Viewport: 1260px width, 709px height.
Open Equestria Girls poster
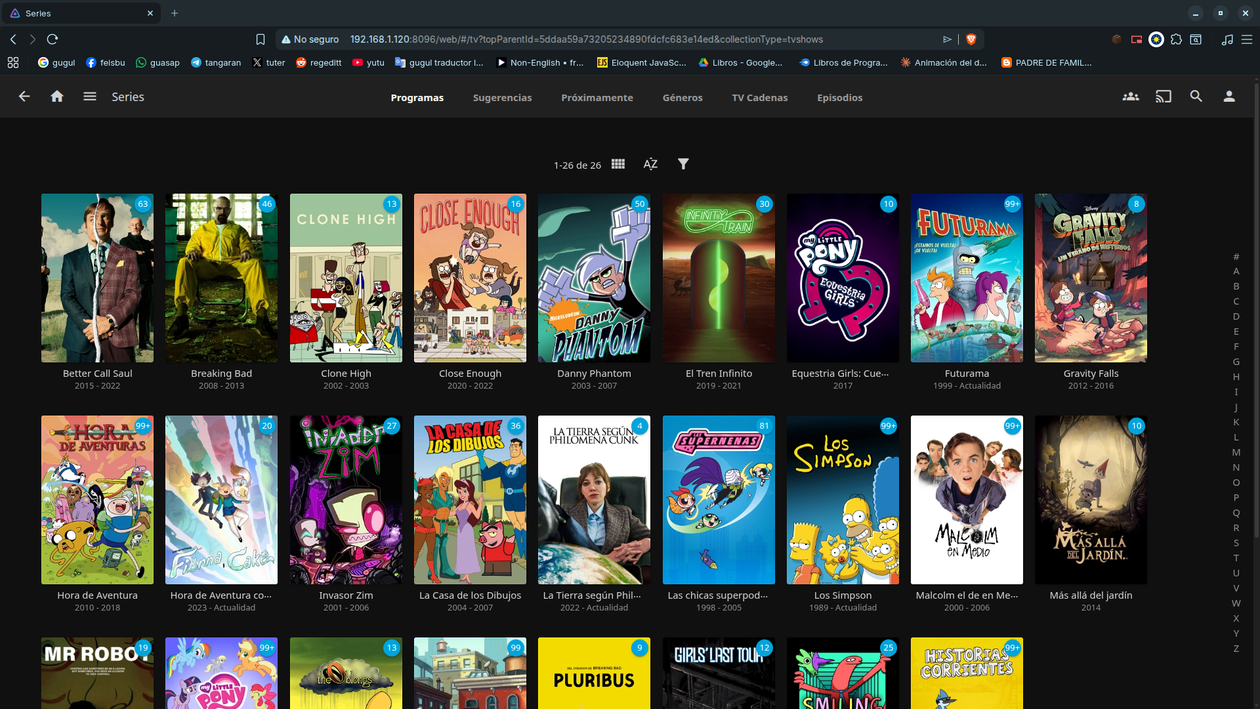(843, 278)
